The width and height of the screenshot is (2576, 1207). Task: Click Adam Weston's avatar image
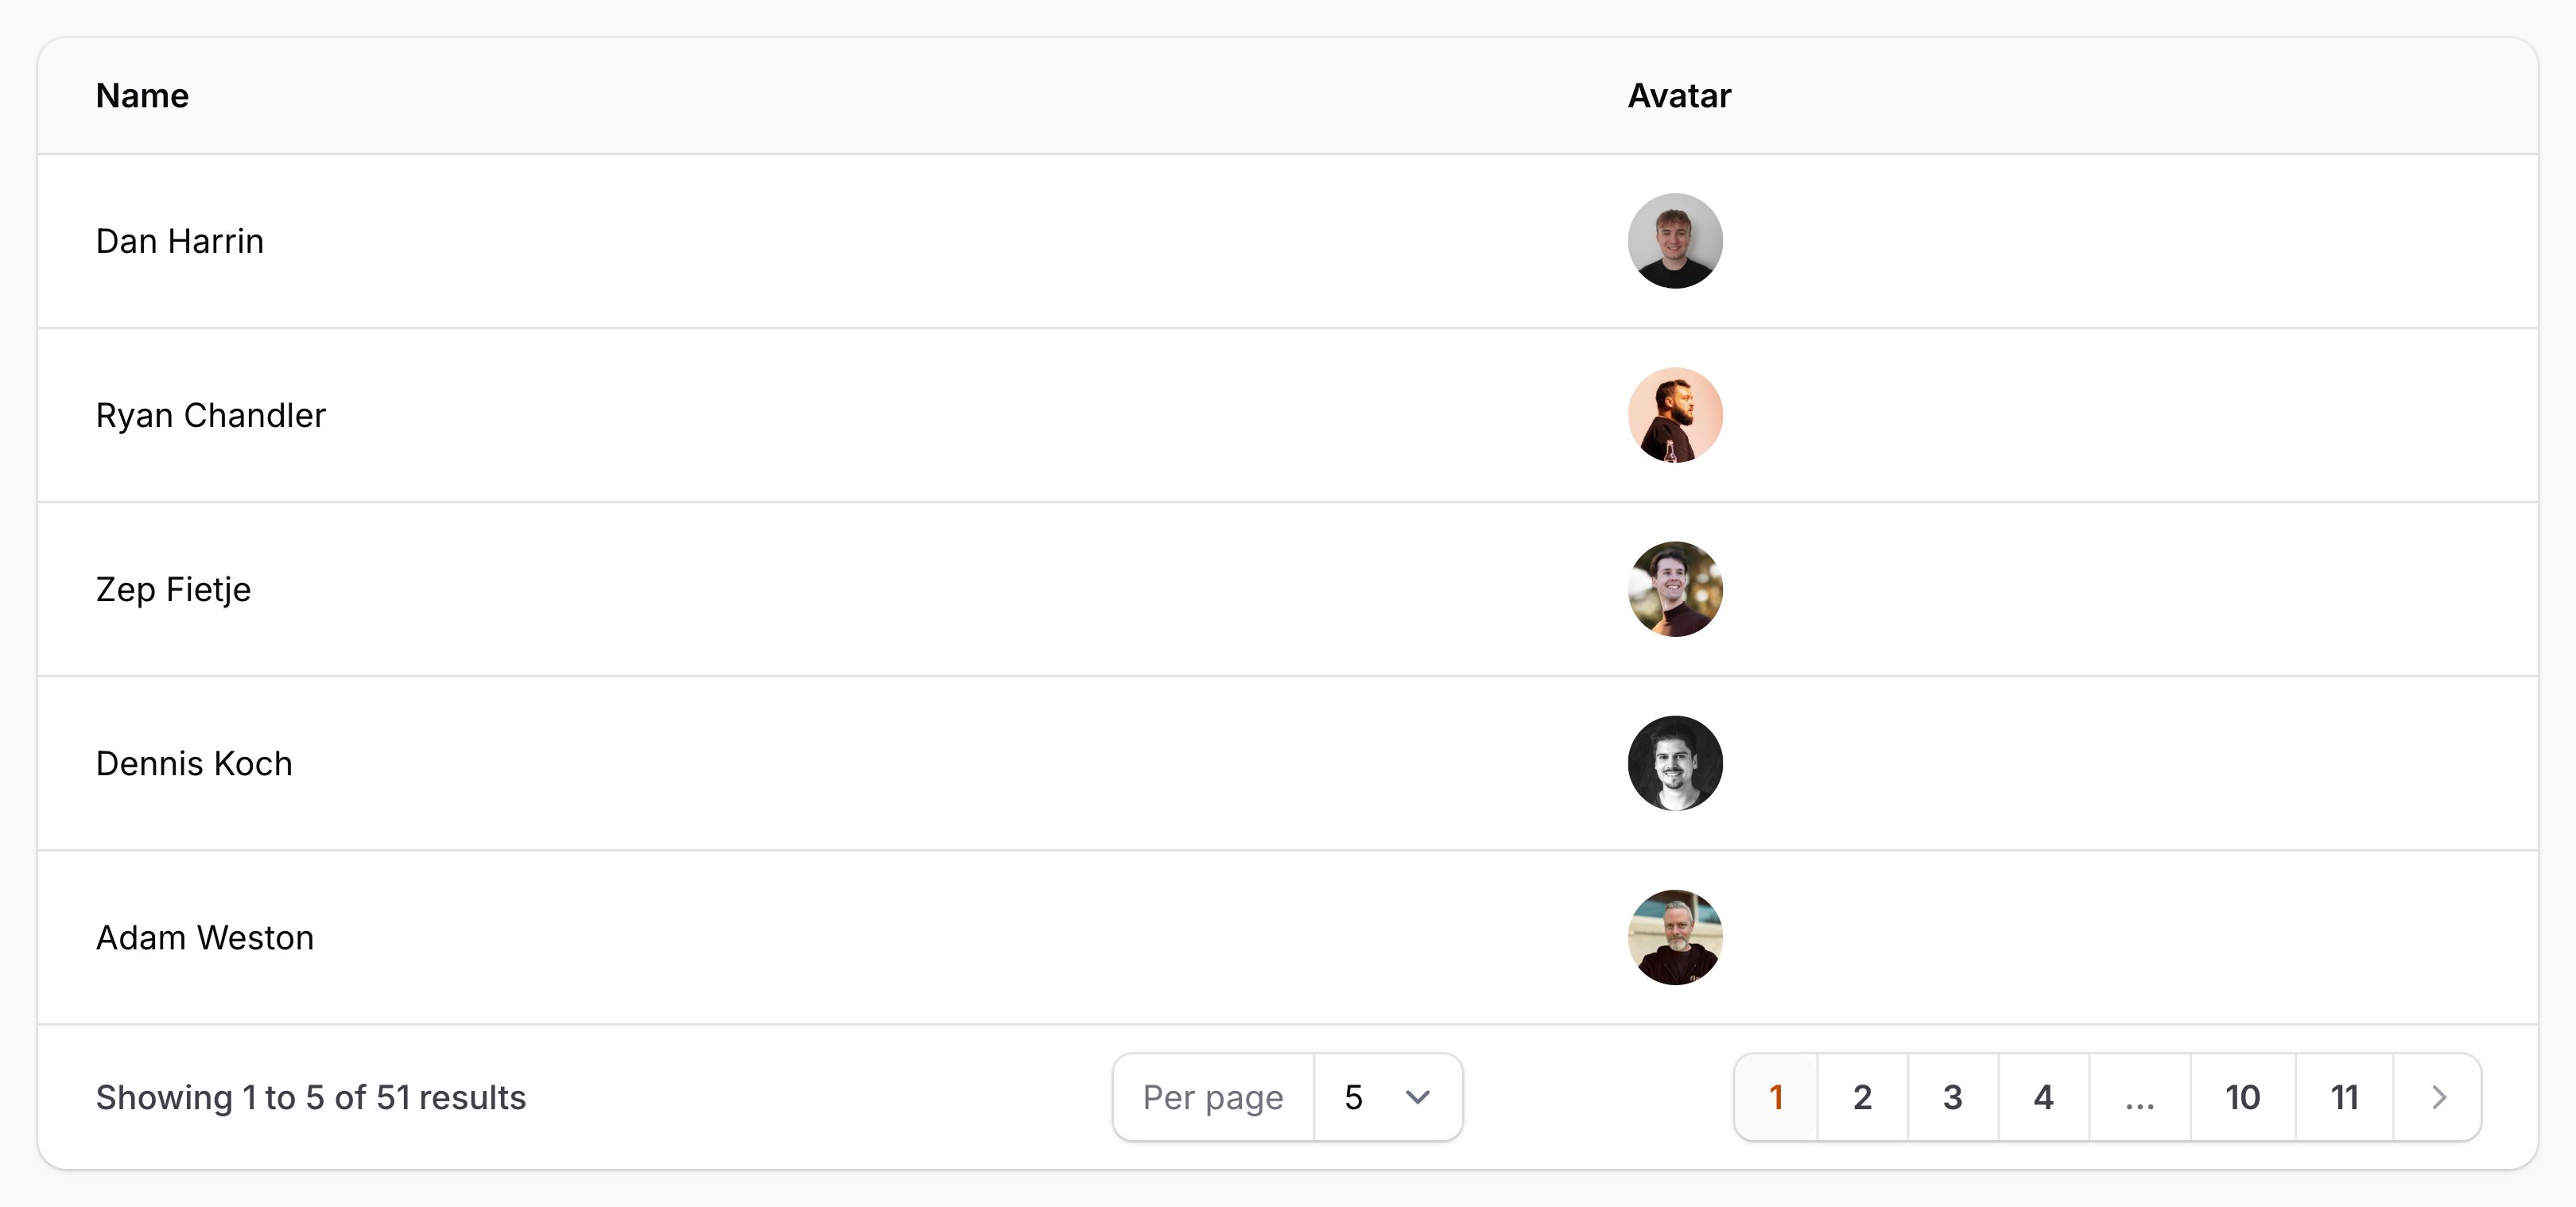pos(1675,937)
